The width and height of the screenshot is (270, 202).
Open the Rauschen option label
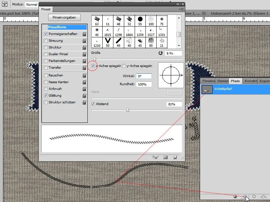[56, 75]
